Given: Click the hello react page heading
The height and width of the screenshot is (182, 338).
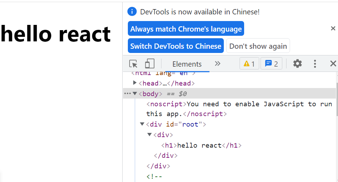Looking at the screenshot, I should pyautogui.click(x=56, y=34).
